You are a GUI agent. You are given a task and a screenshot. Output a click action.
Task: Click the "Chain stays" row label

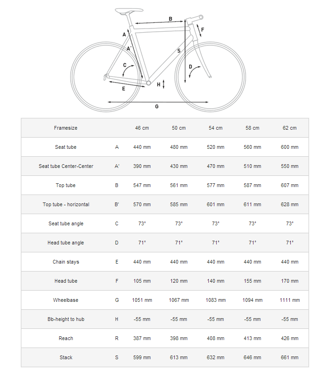click(x=66, y=262)
